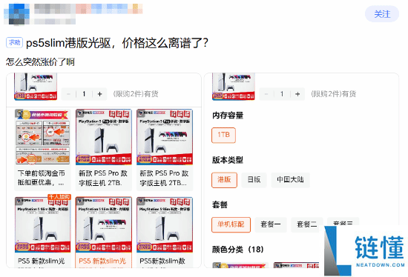Click the 关注 follow button
Viewport: 408px width, 277px height.
point(382,14)
